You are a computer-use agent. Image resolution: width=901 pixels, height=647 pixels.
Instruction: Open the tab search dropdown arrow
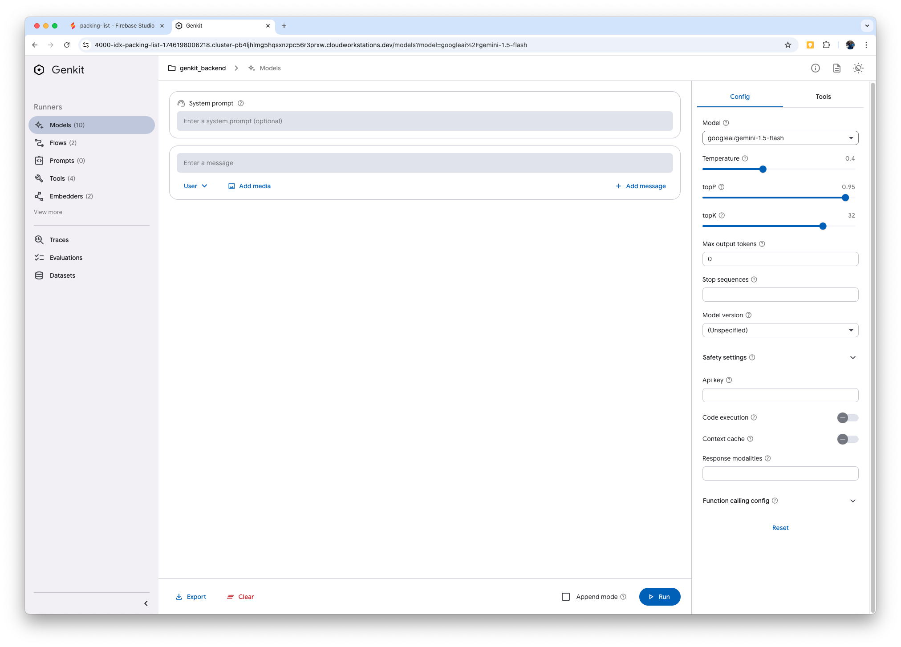point(867,26)
